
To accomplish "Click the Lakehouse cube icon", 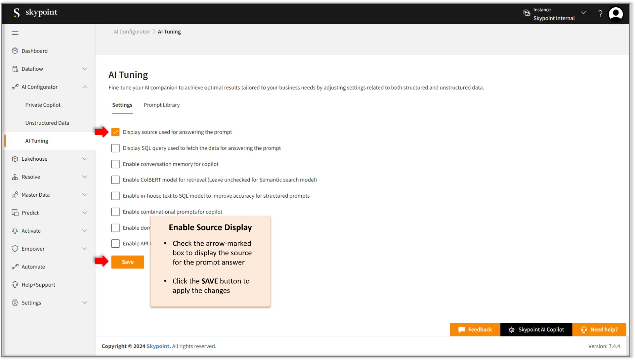I will [x=15, y=159].
